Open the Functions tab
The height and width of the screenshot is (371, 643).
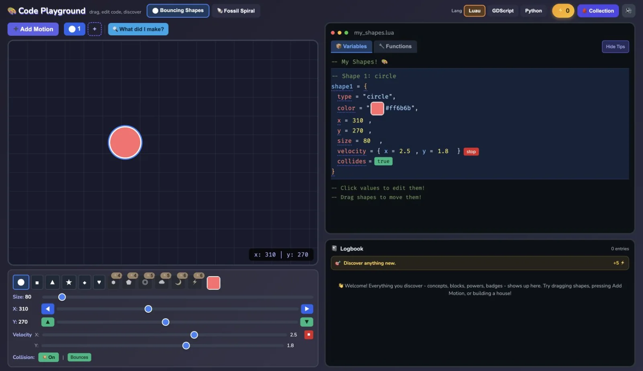tap(395, 46)
